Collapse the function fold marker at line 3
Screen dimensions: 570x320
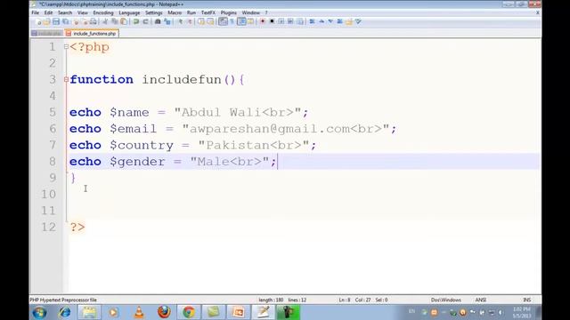pyautogui.click(x=66, y=79)
